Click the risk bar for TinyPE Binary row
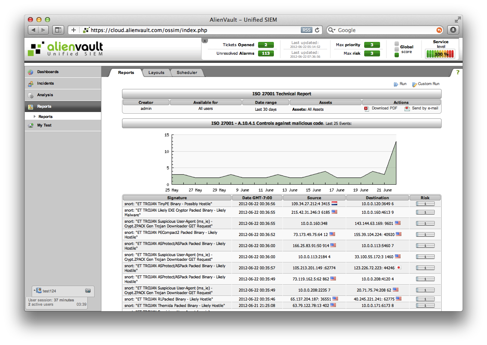The image size is (487, 345). pyautogui.click(x=425, y=204)
